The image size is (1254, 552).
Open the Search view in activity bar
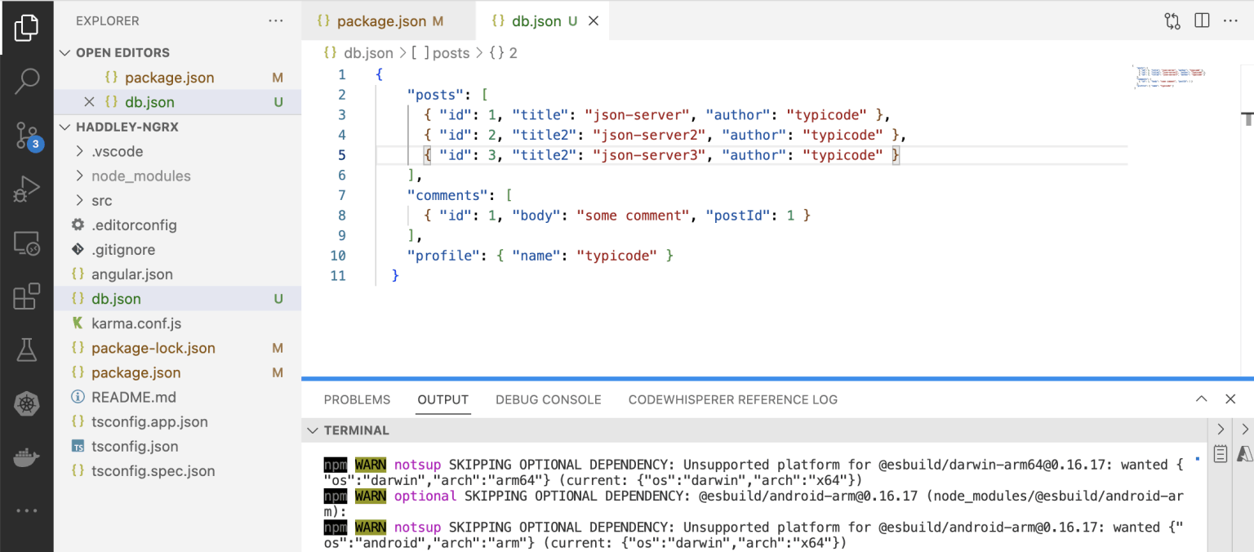pos(27,80)
